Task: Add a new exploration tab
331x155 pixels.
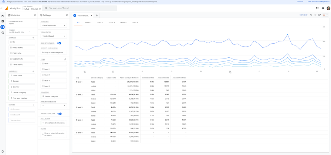Action: [97, 16]
